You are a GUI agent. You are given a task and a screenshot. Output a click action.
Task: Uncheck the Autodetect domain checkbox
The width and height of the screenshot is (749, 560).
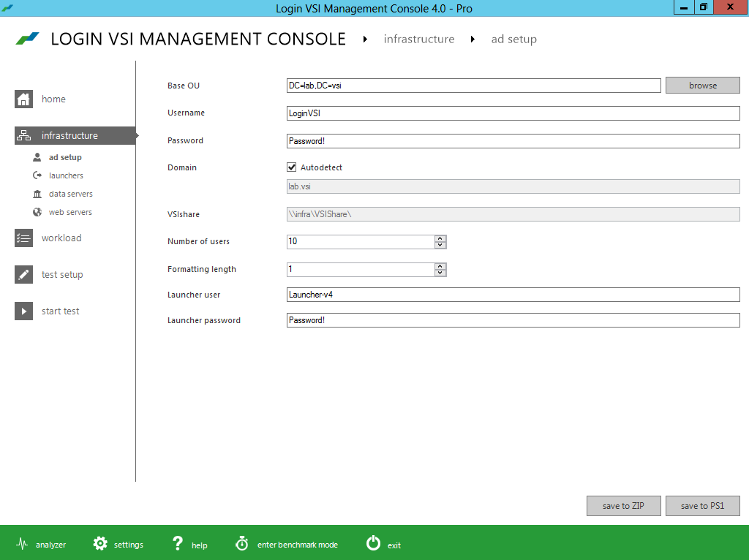click(x=292, y=167)
